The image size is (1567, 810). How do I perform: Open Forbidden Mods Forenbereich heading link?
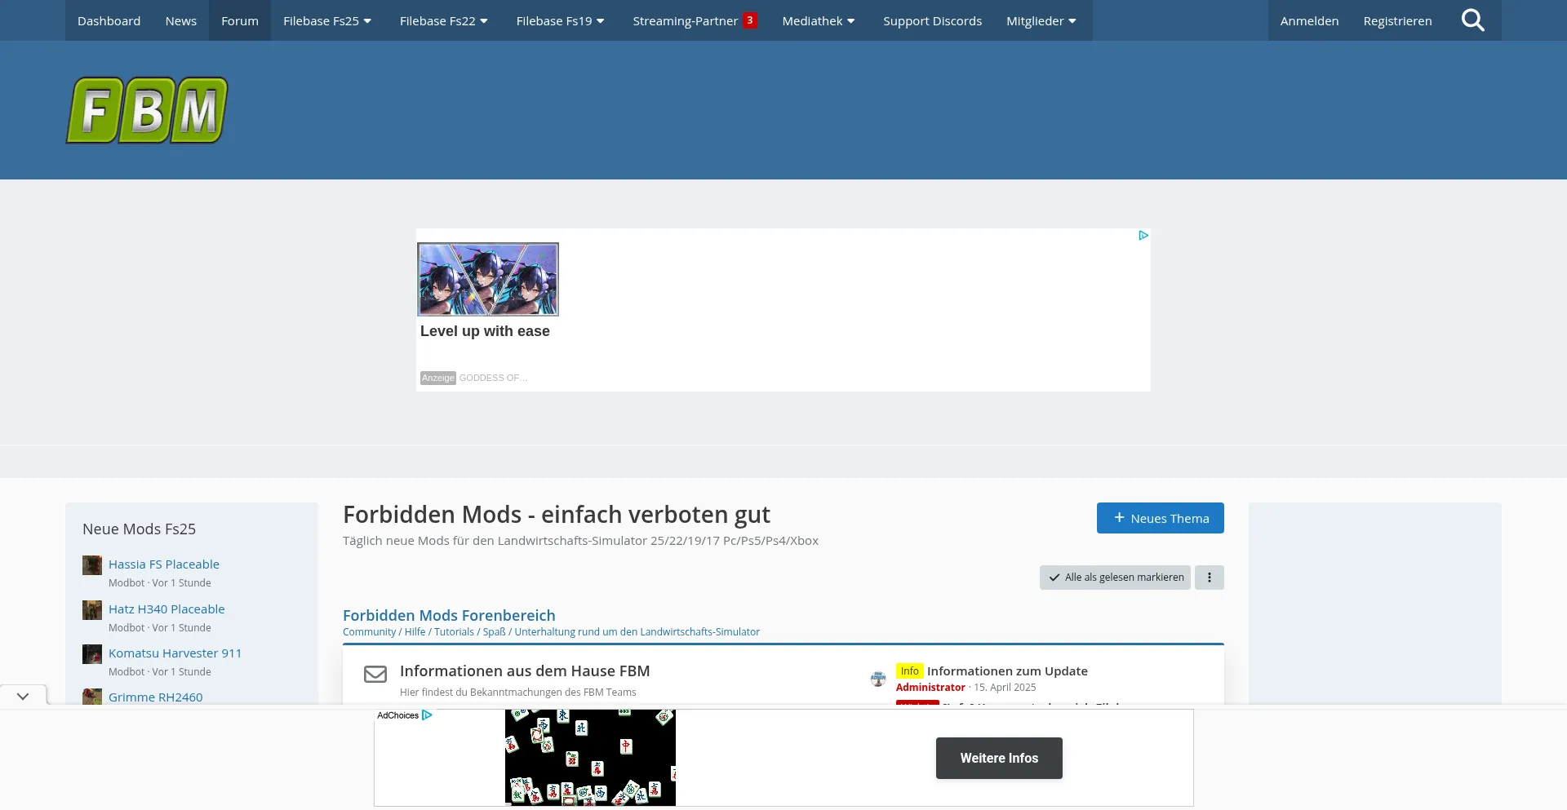(449, 615)
